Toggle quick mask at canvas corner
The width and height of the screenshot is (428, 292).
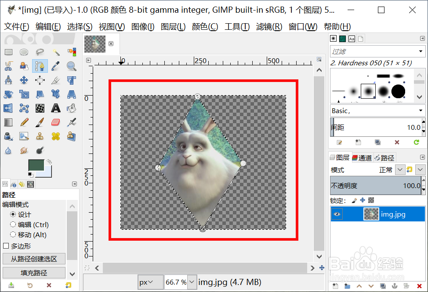click(87, 268)
